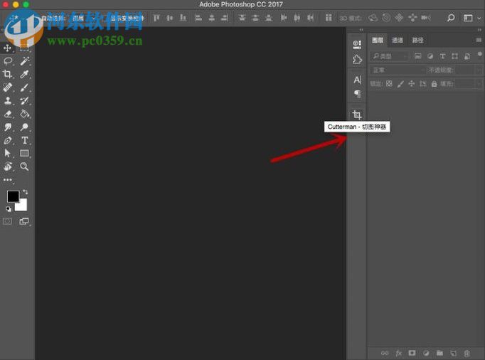This screenshot has width=485, height=360.
Task: Click the swap foreground and background colors arrow
Action: point(25,192)
